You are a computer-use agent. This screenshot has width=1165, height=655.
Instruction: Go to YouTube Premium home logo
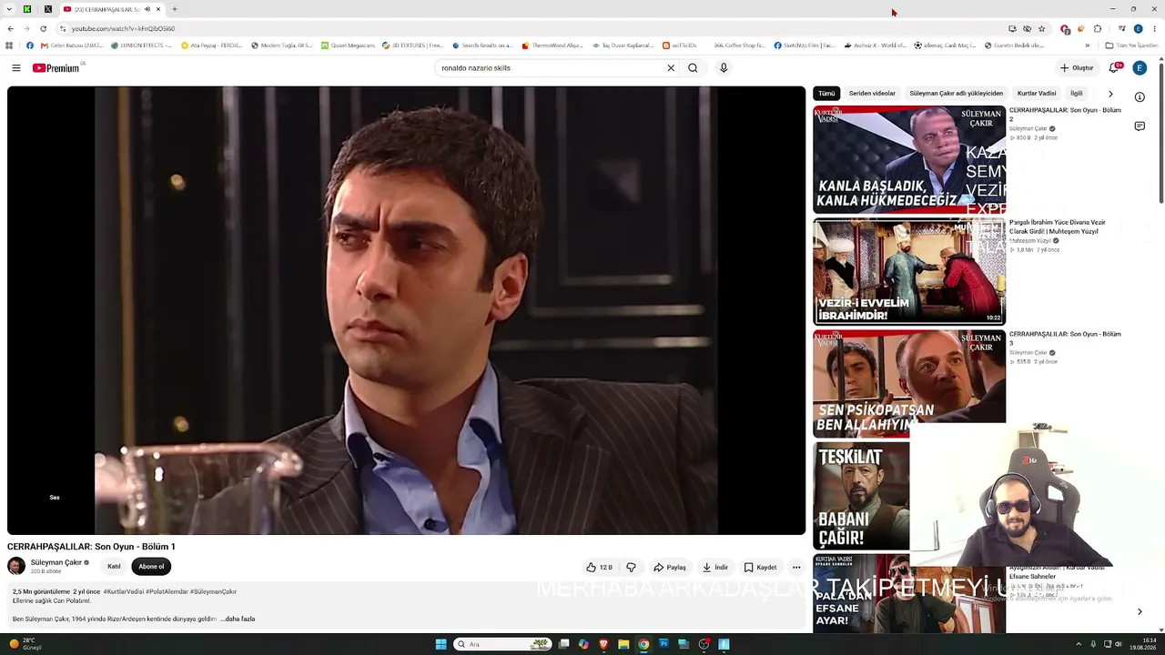pyautogui.click(x=56, y=68)
